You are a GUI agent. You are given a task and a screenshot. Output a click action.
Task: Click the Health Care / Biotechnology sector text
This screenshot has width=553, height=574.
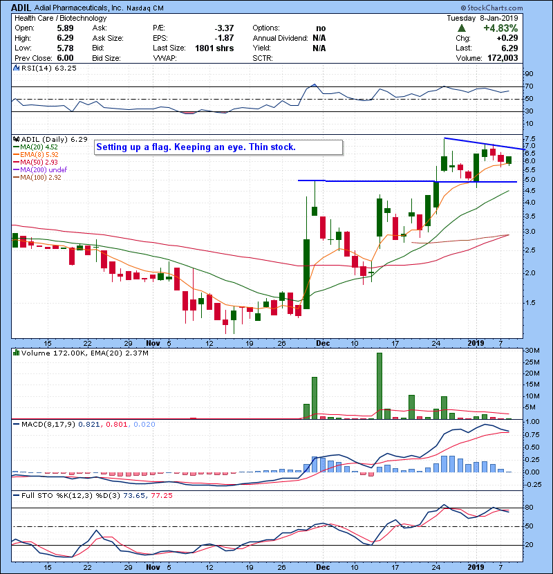click(60, 18)
